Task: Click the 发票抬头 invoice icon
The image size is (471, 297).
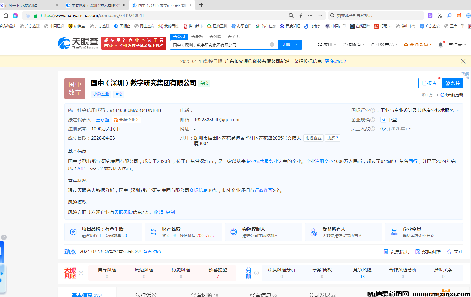Action: pyautogui.click(x=386, y=252)
